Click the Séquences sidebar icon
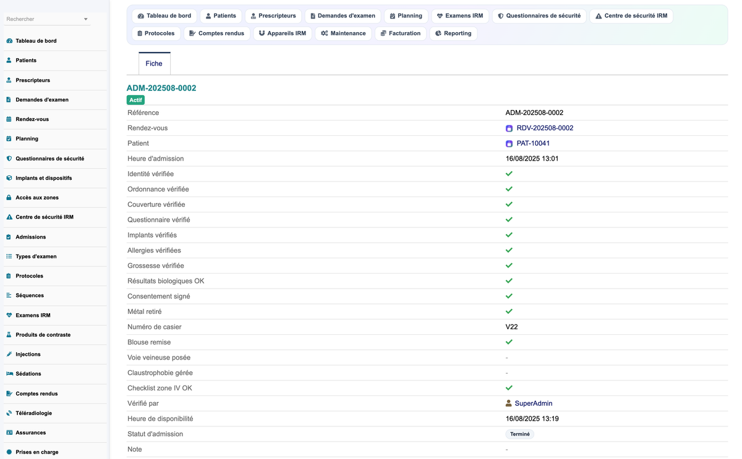 pos(9,295)
